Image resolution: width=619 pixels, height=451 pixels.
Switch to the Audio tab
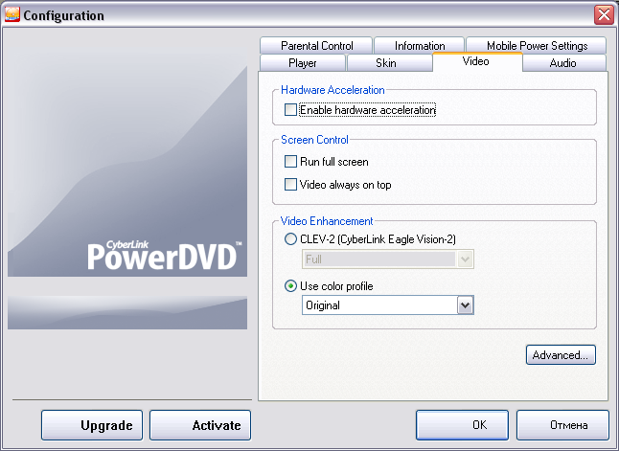563,63
